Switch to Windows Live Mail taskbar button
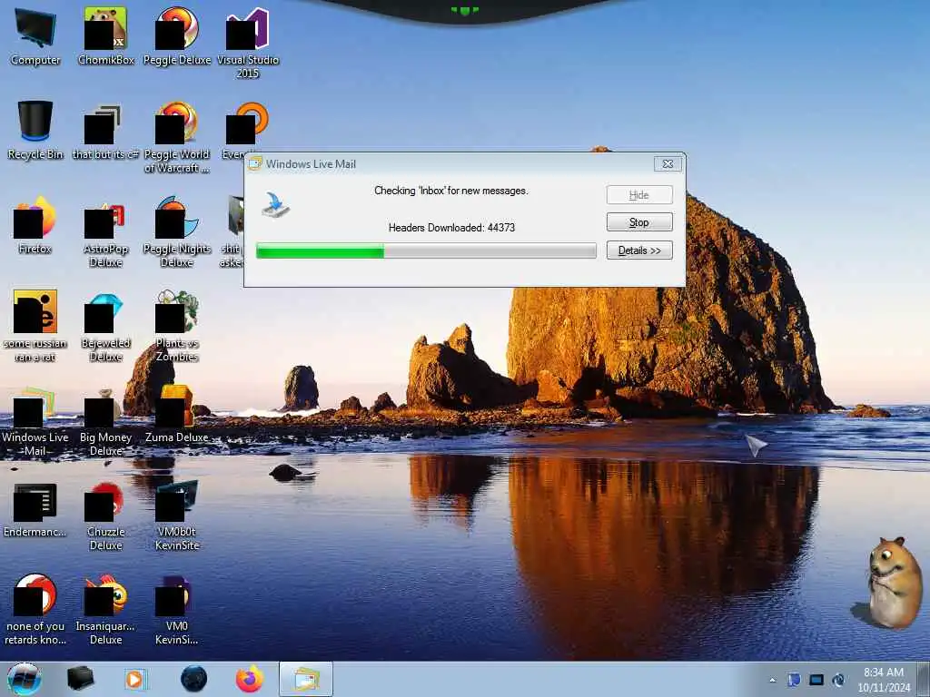This screenshot has width=930, height=697. (x=306, y=679)
